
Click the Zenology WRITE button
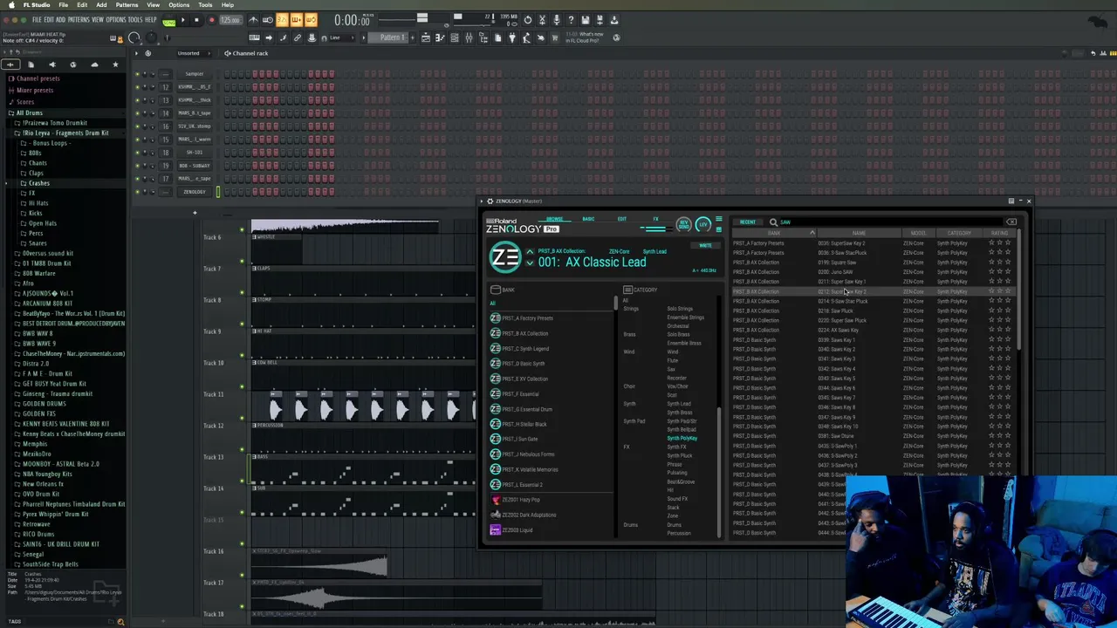click(705, 245)
